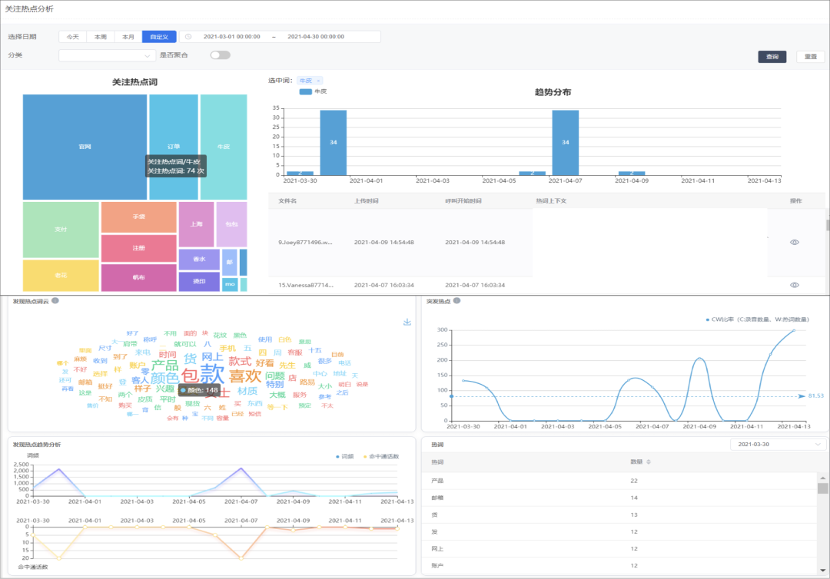Remove the 牛皮 selected word tag
This screenshot has width=830, height=579.
click(x=319, y=81)
